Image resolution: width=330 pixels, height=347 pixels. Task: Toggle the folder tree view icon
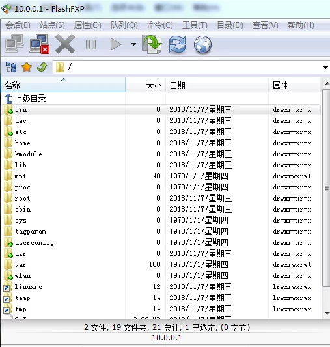(x=11, y=67)
